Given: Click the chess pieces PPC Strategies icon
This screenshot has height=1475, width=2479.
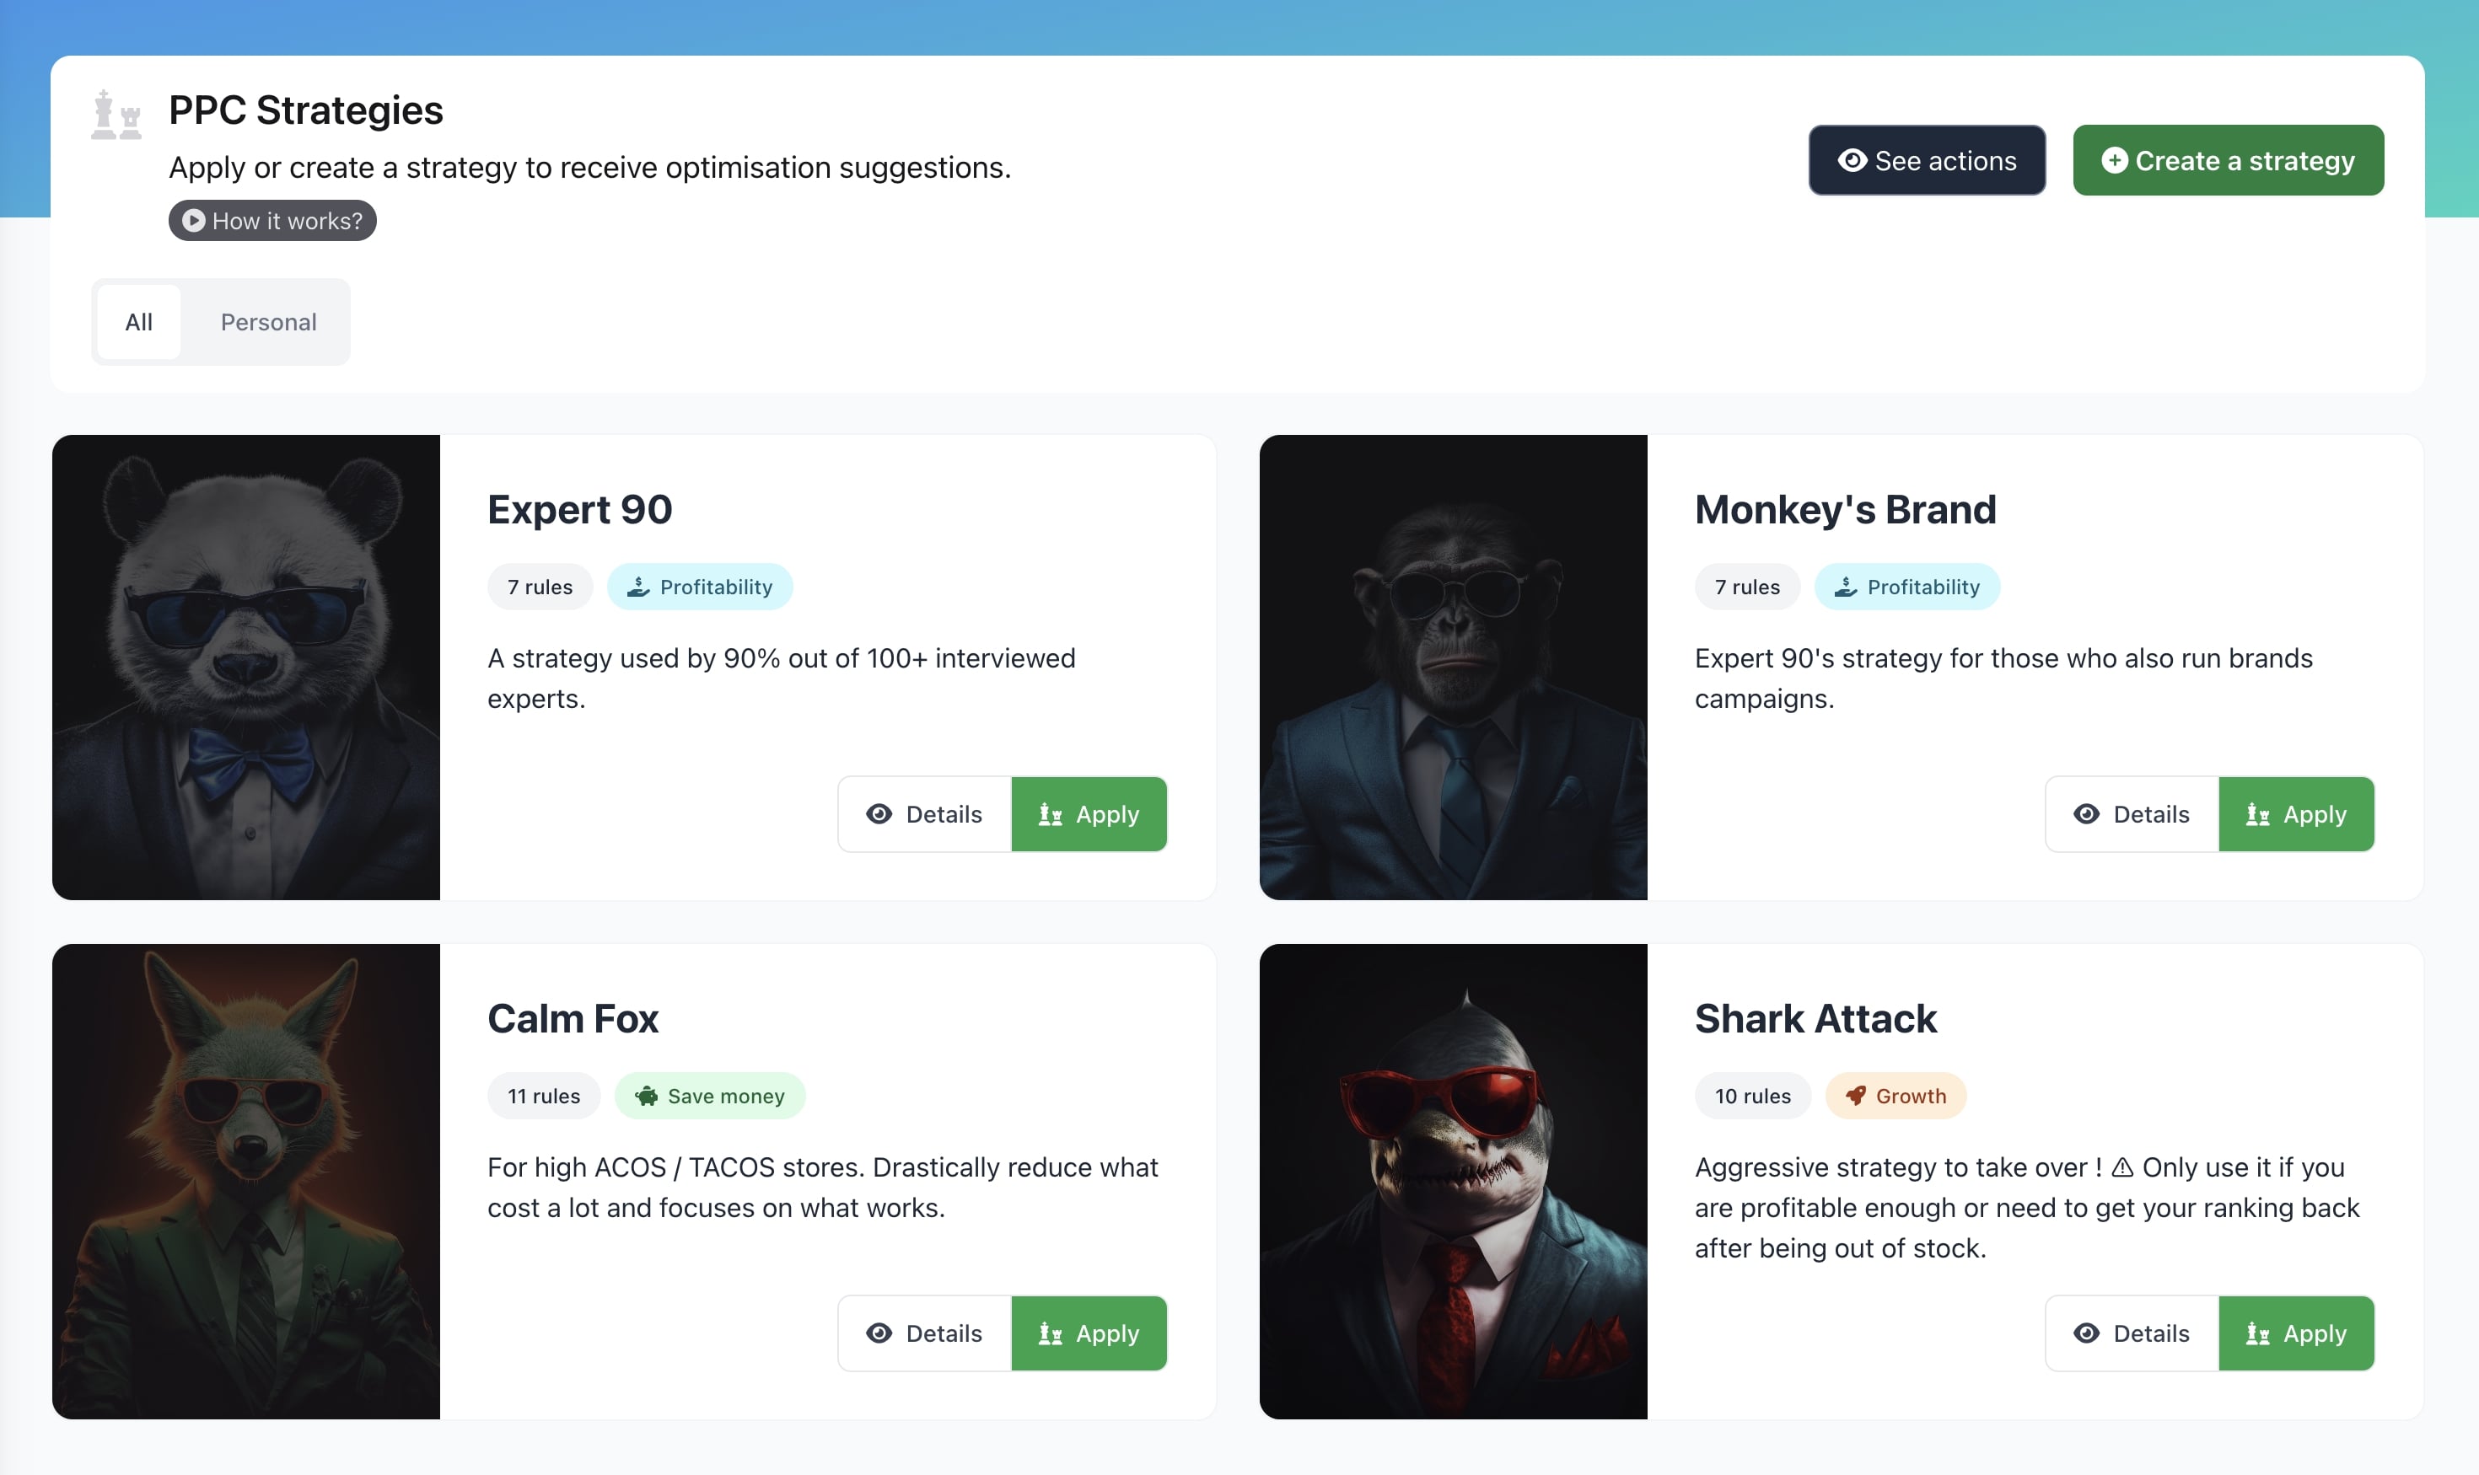Looking at the screenshot, I should 116,115.
